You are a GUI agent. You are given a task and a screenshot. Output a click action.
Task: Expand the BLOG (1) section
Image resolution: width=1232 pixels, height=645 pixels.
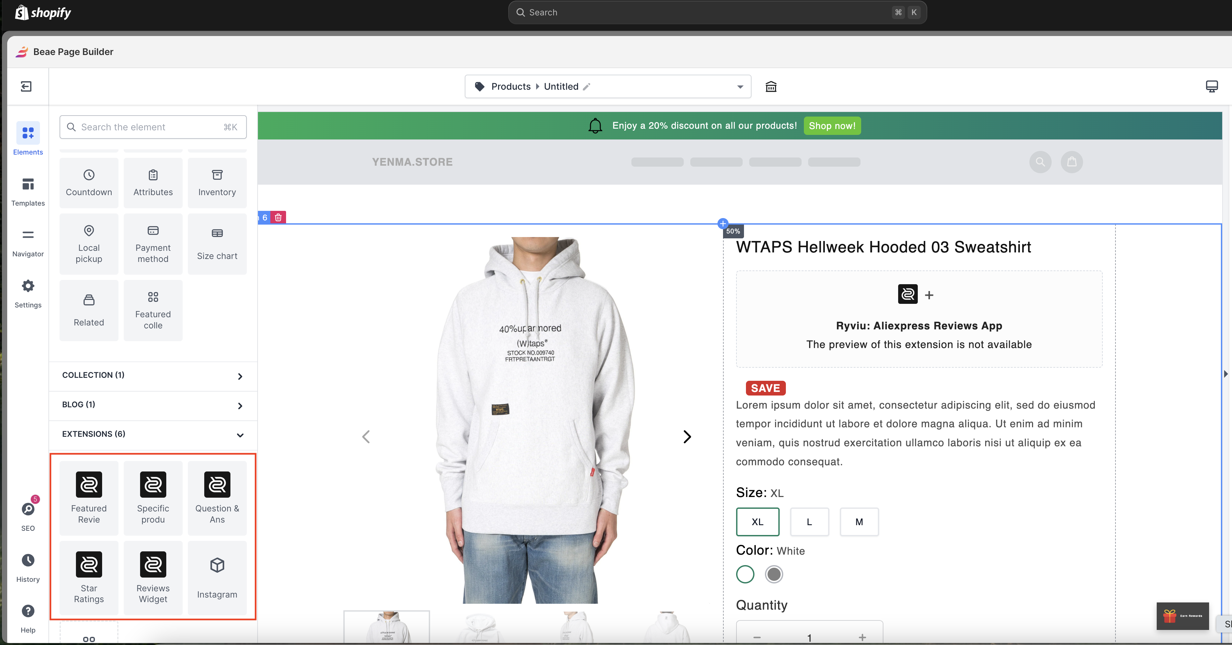[x=153, y=405]
